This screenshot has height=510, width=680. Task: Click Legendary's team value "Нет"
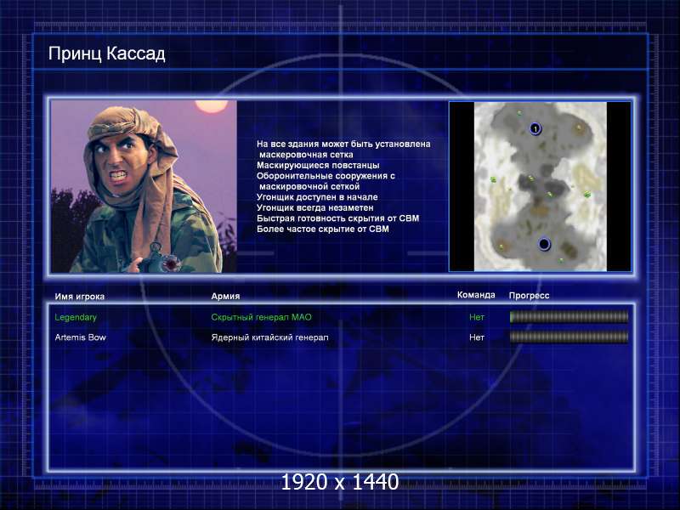coord(477,317)
